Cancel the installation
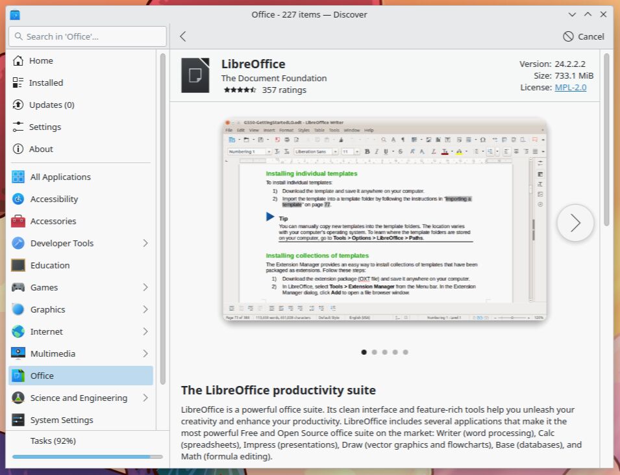Screen dimensions: 620x475 584,36
